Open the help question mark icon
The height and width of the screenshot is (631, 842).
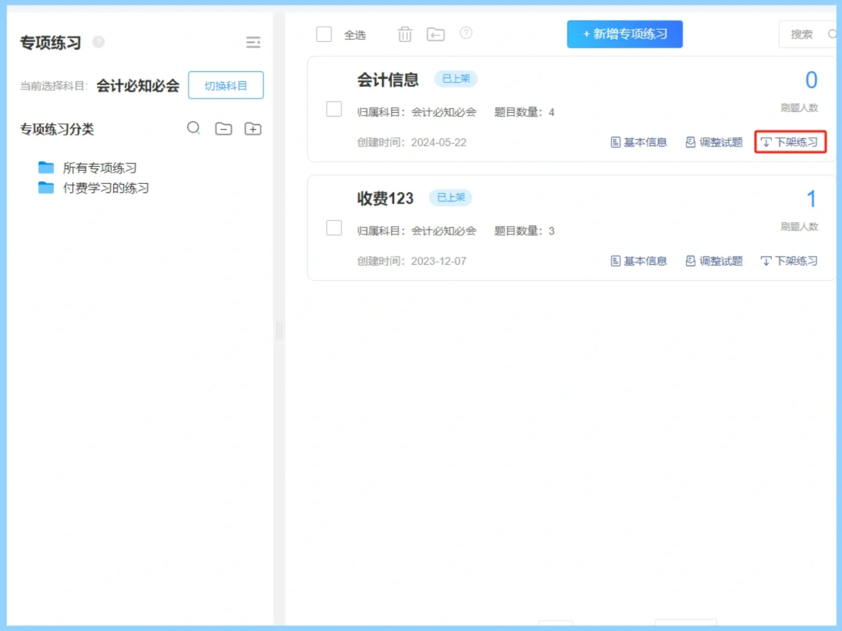pyautogui.click(x=466, y=33)
